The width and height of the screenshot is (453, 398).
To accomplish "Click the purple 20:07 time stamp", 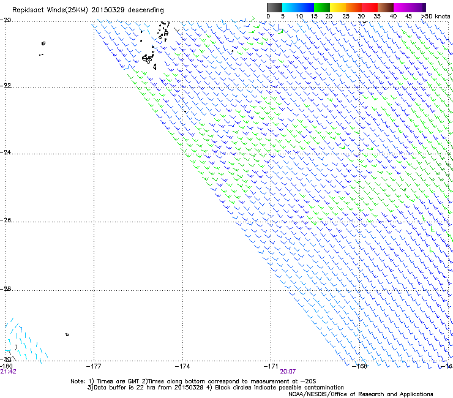I will (x=288, y=372).
